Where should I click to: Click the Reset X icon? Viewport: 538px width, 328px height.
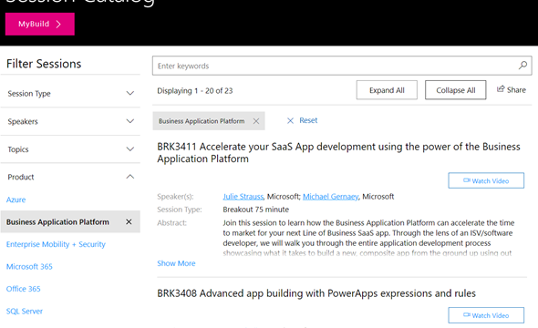290,120
